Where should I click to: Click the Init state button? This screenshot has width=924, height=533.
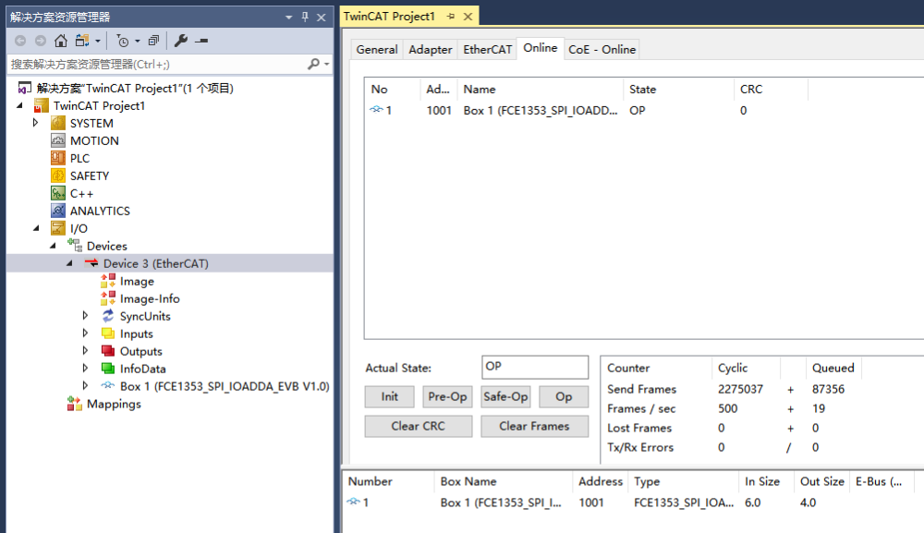(x=390, y=396)
